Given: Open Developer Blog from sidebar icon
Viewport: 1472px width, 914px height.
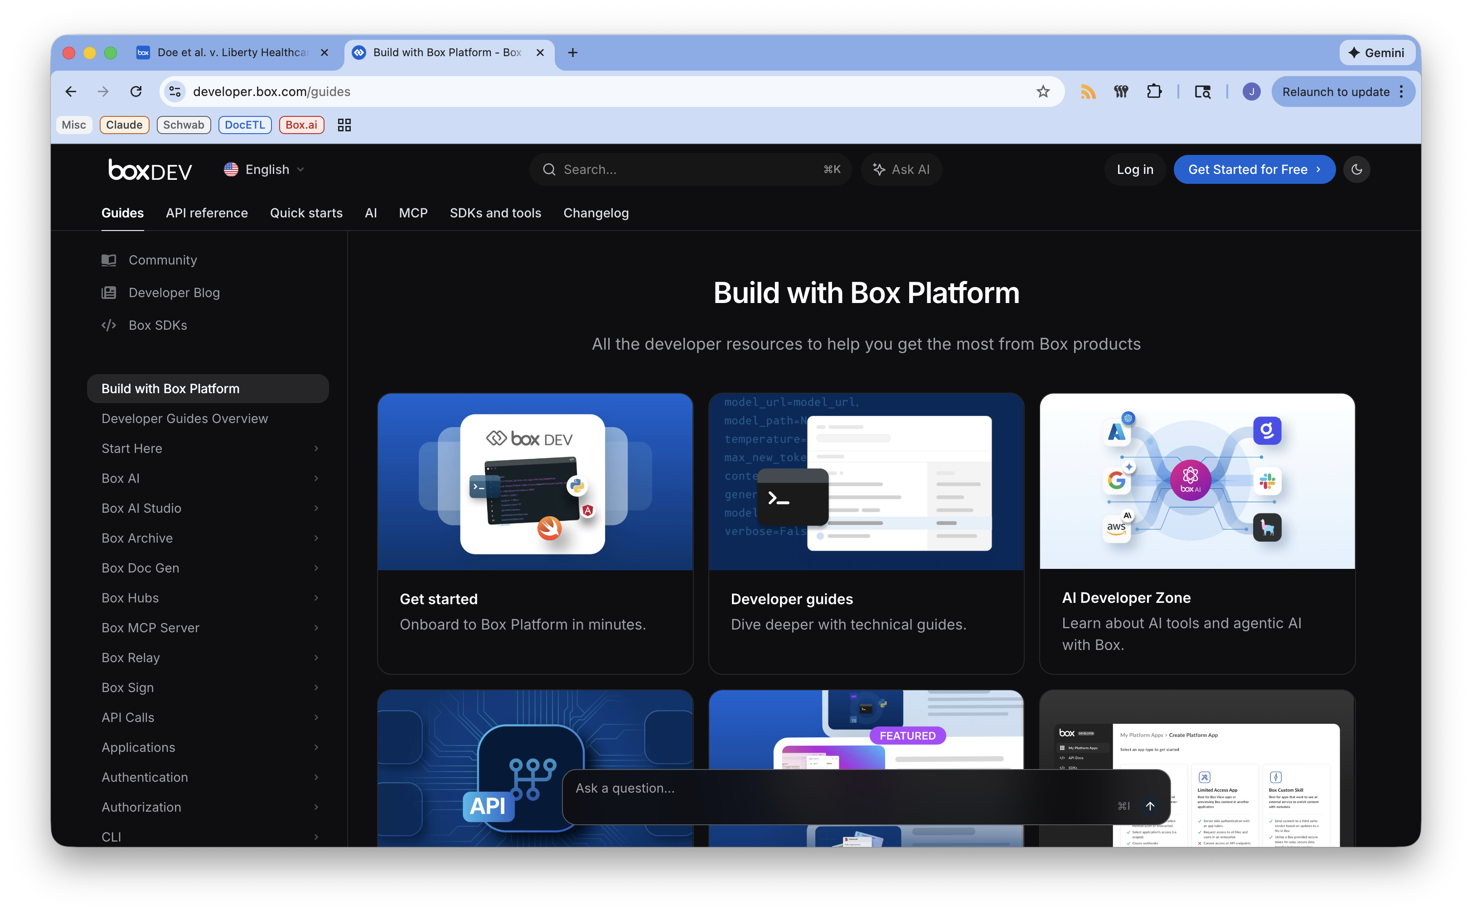Looking at the screenshot, I should point(110,293).
